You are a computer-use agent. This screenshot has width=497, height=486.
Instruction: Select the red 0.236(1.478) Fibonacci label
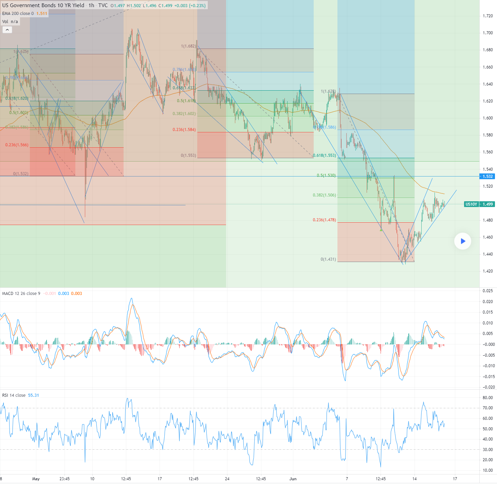click(x=324, y=220)
